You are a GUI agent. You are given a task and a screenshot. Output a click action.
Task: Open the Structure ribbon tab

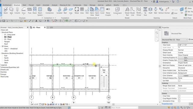[x=17, y=5]
